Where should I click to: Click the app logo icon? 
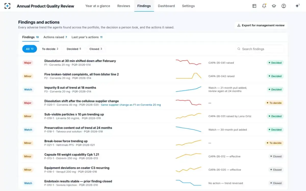click(7, 6)
